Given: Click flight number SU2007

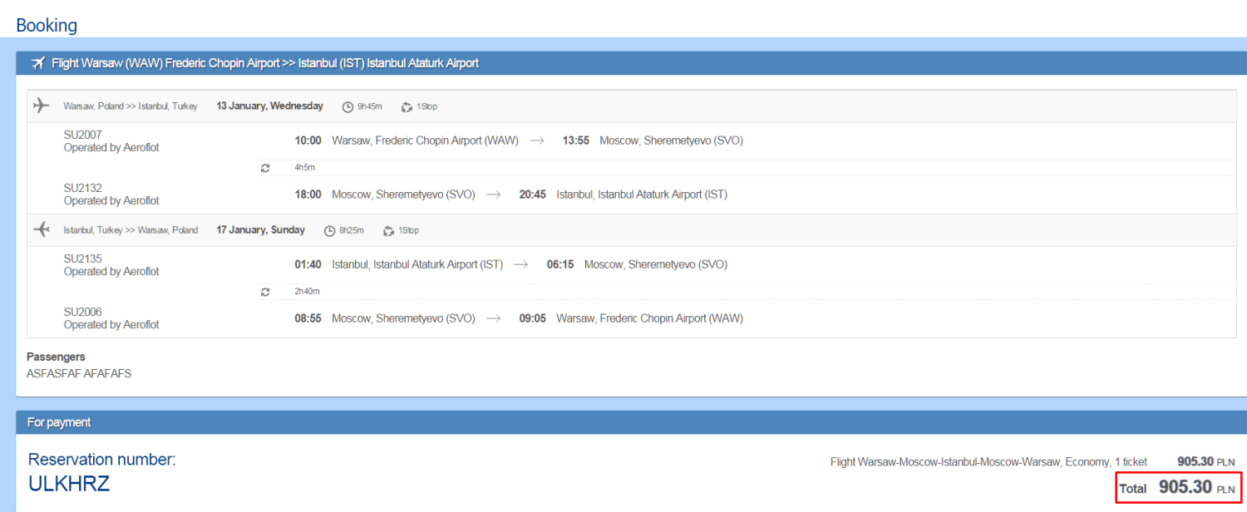Looking at the screenshot, I should pos(83,135).
